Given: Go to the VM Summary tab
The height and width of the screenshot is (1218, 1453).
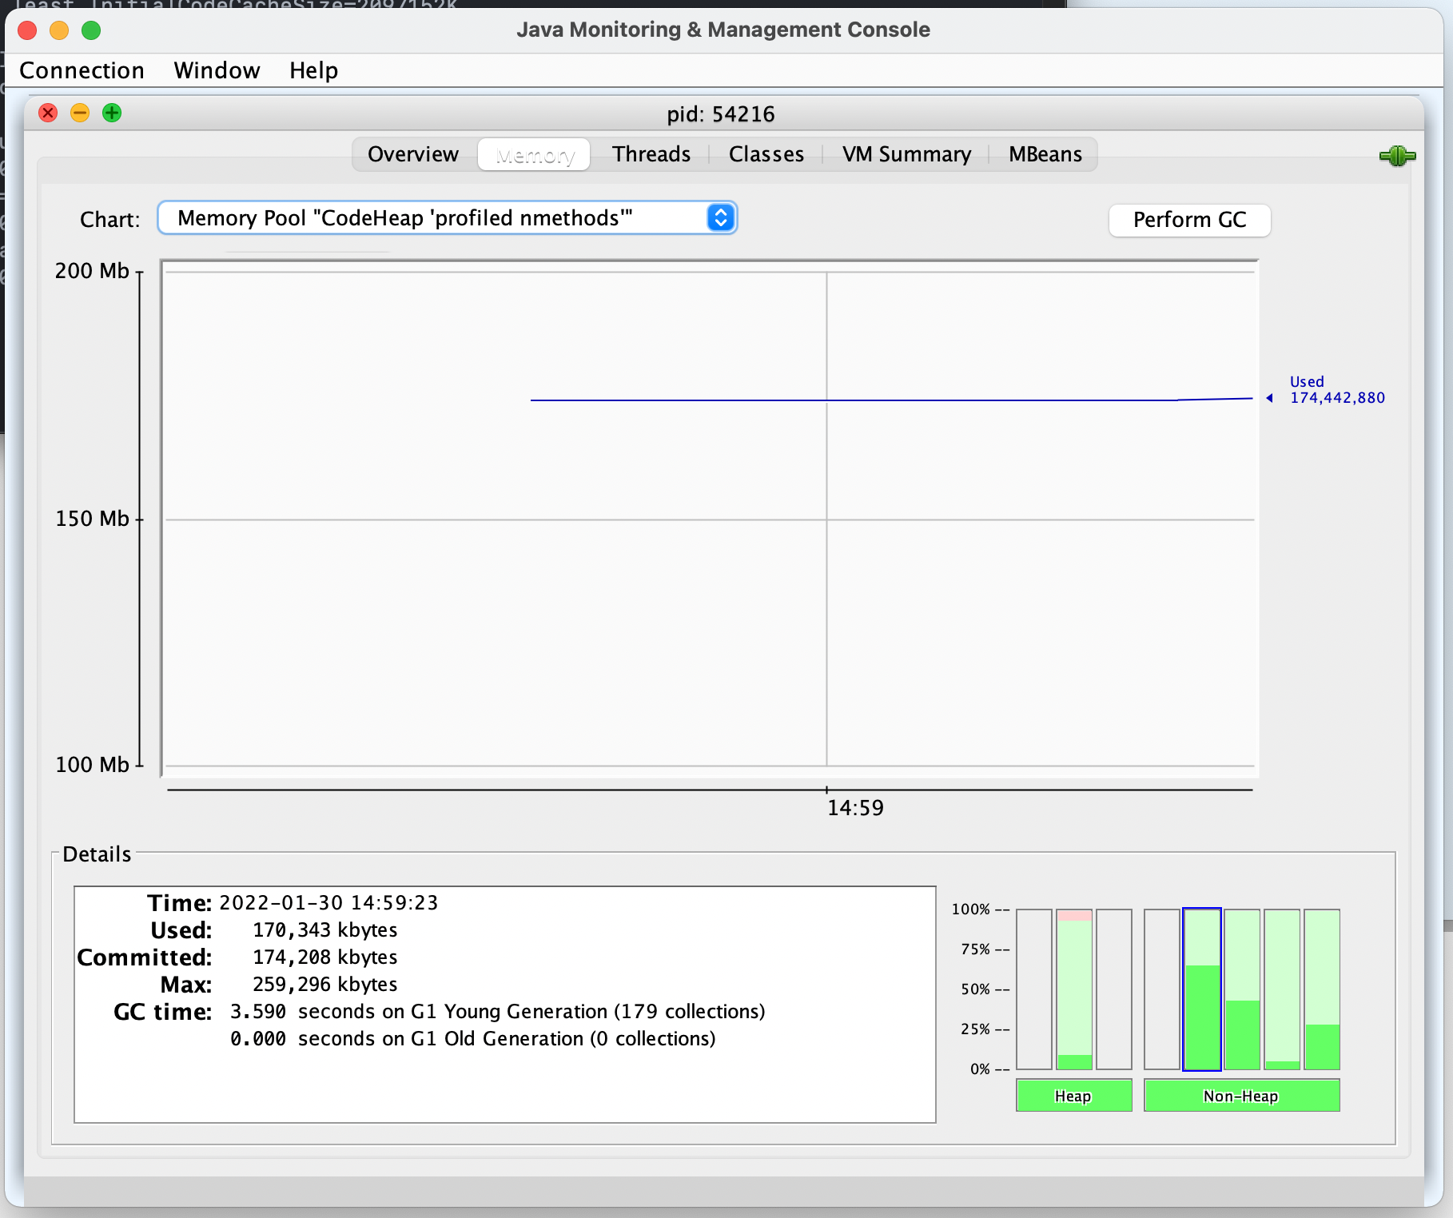Looking at the screenshot, I should [906, 154].
